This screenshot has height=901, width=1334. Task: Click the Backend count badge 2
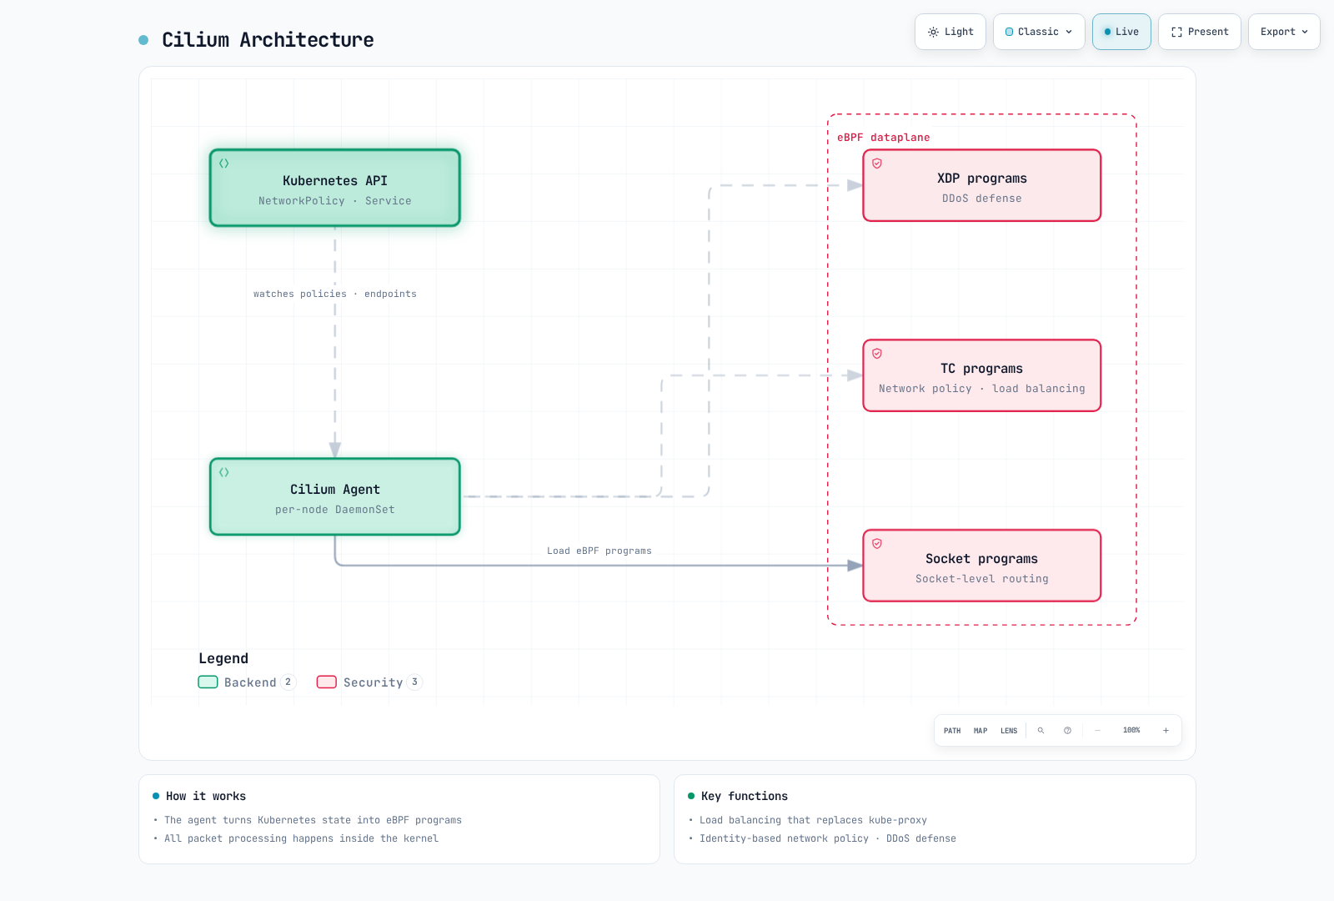288,682
